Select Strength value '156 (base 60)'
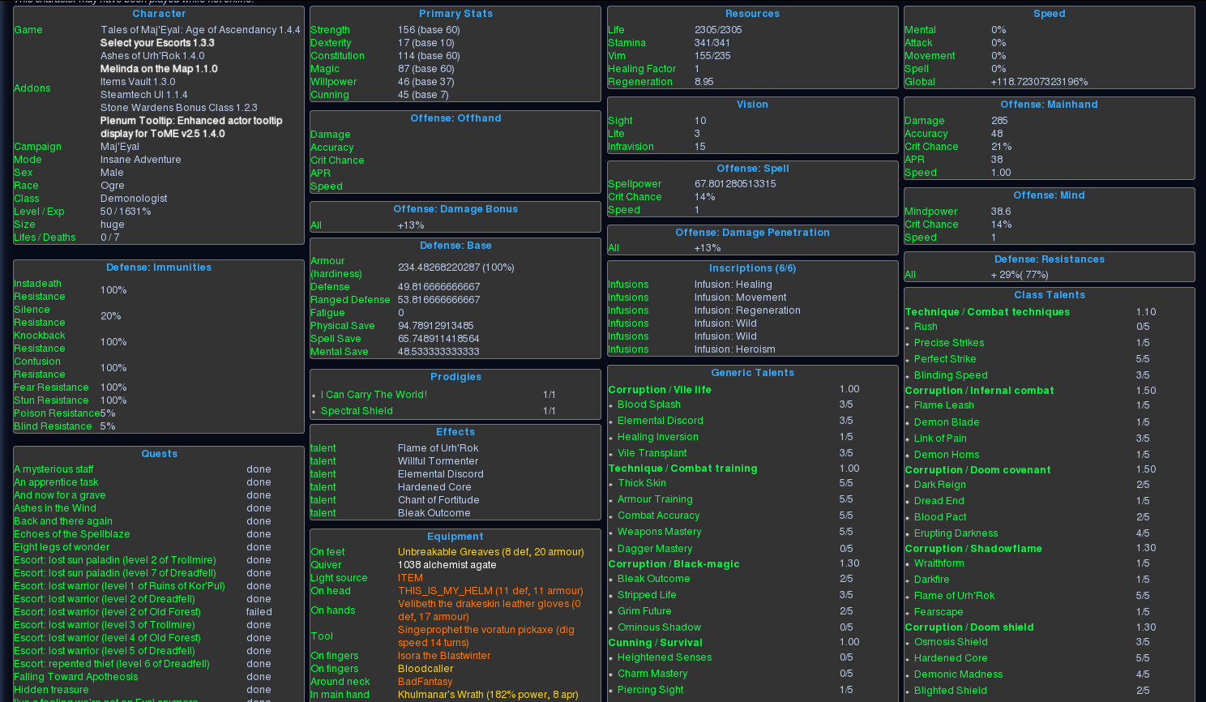 pos(429,30)
